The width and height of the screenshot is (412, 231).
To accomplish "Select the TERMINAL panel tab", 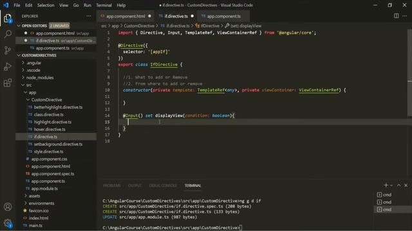I will coord(192,185).
